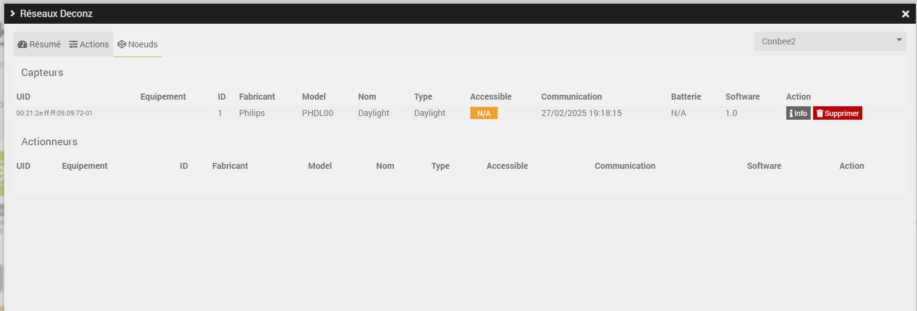
Task: Close the Réseaux Deconz dialog
Action: pyautogui.click(x=905, y=14)
